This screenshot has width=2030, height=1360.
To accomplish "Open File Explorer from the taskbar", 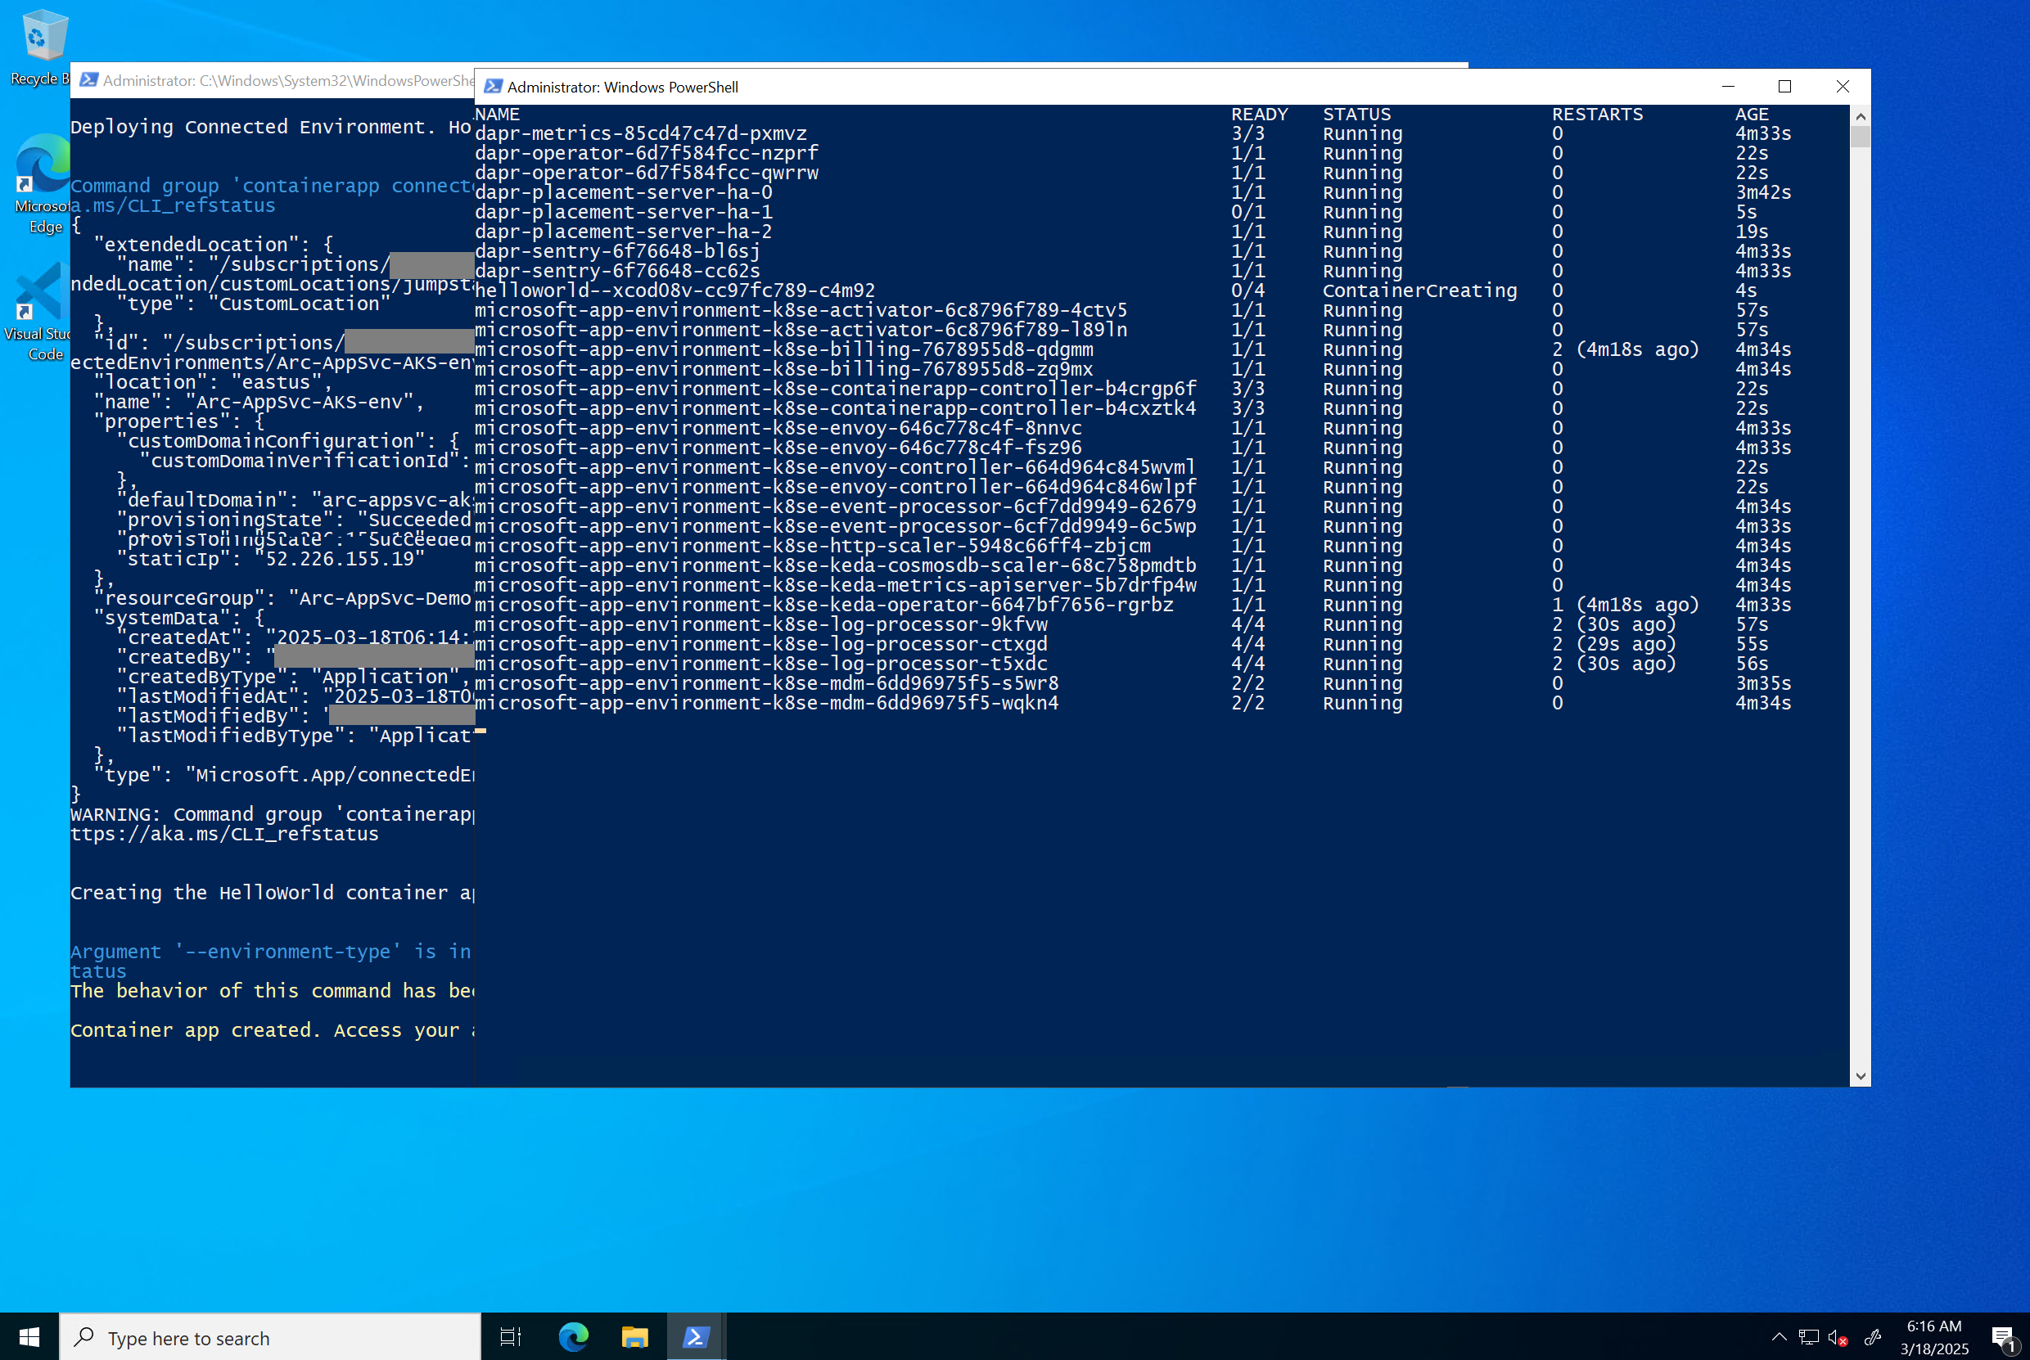I will [x=634, y=1336].
